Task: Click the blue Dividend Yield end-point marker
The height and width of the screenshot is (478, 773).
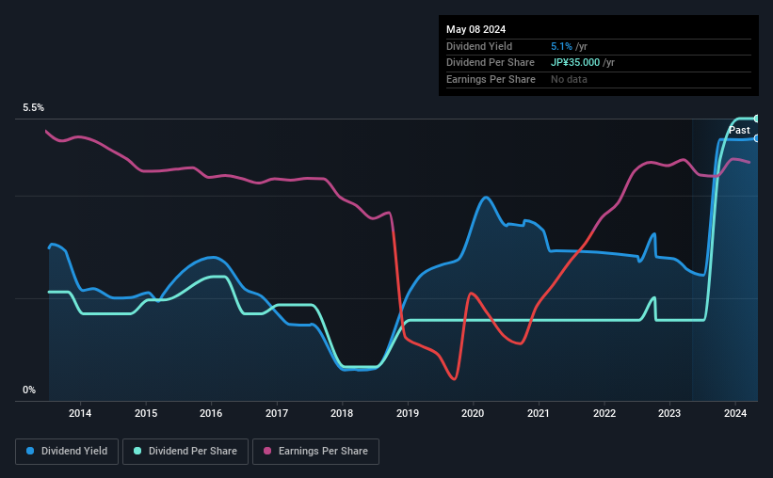Action: point(756,138)
